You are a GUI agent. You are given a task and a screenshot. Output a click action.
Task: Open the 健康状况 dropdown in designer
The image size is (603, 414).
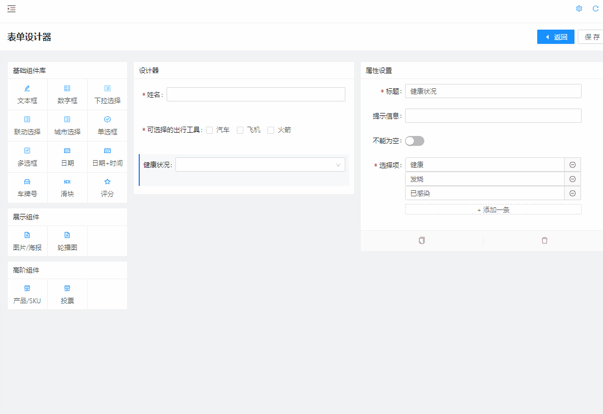260,165
